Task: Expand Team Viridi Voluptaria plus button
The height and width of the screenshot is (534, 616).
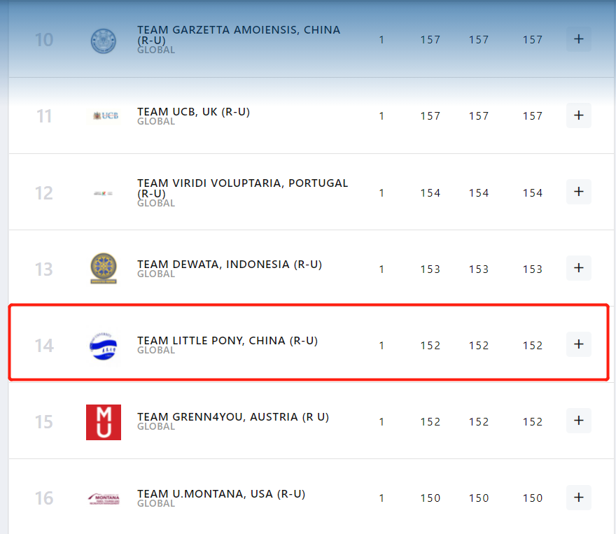Action: click(578, 192)
